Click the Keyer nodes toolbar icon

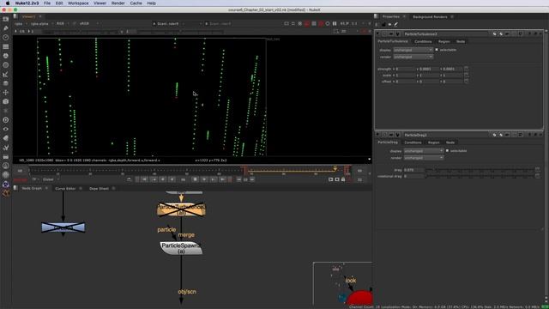6,74
